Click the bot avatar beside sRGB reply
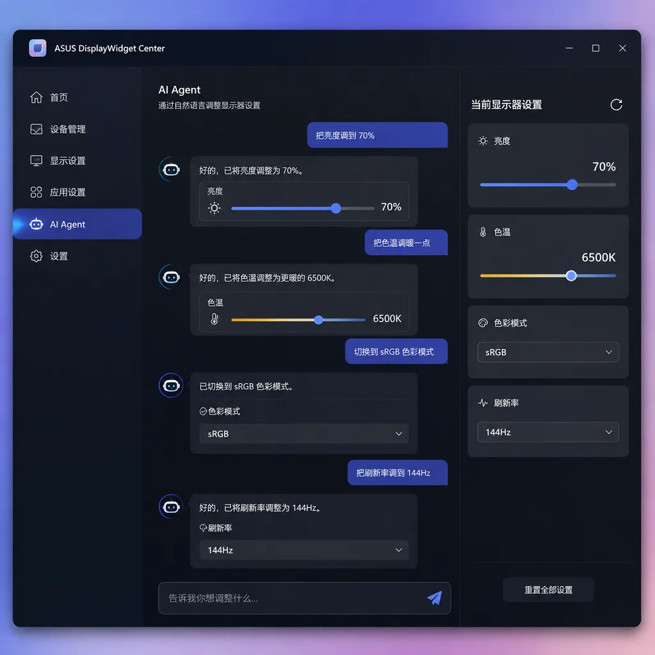 tap(171, 385)
